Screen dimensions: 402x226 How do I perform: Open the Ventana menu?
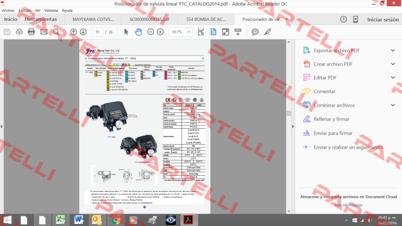pos(51,11)
